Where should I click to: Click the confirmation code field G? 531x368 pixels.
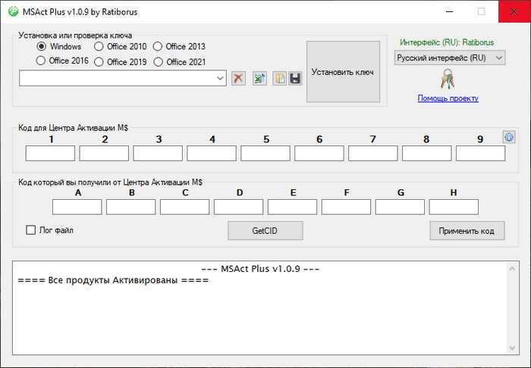[x=400, y=207]
